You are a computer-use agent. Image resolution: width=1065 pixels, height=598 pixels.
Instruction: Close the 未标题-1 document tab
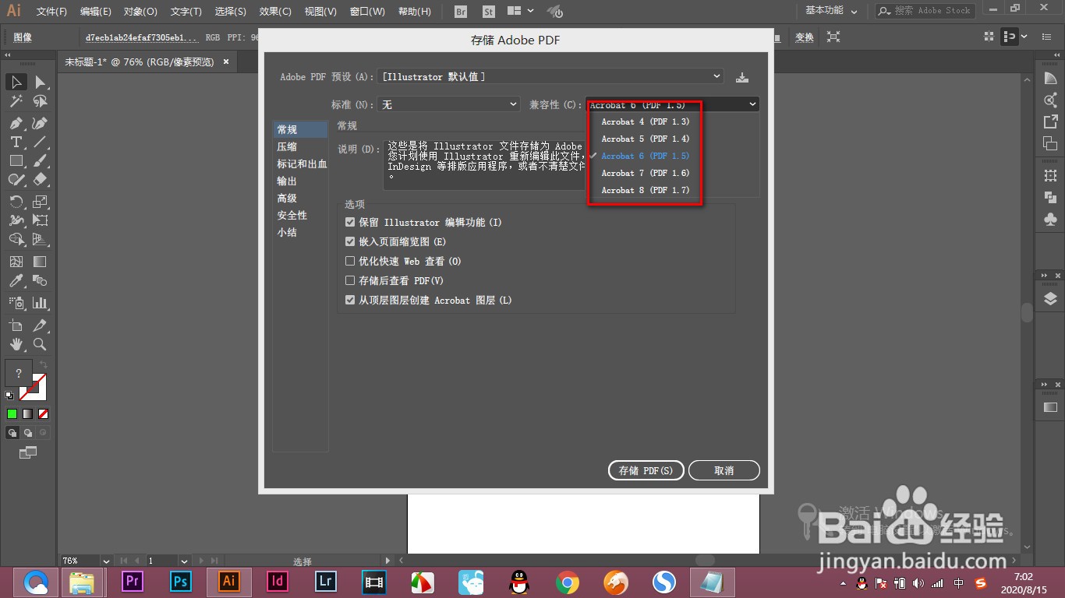coord(226,62)
